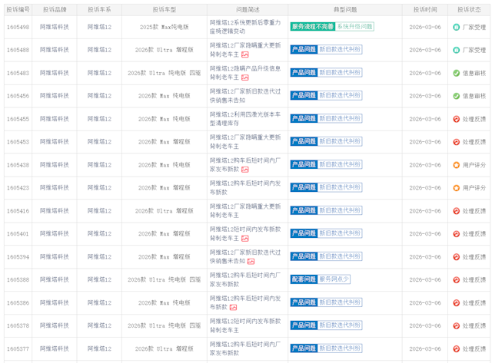Click the orange 用户评分 star icon for 1605423

click(x=456, y=188)
